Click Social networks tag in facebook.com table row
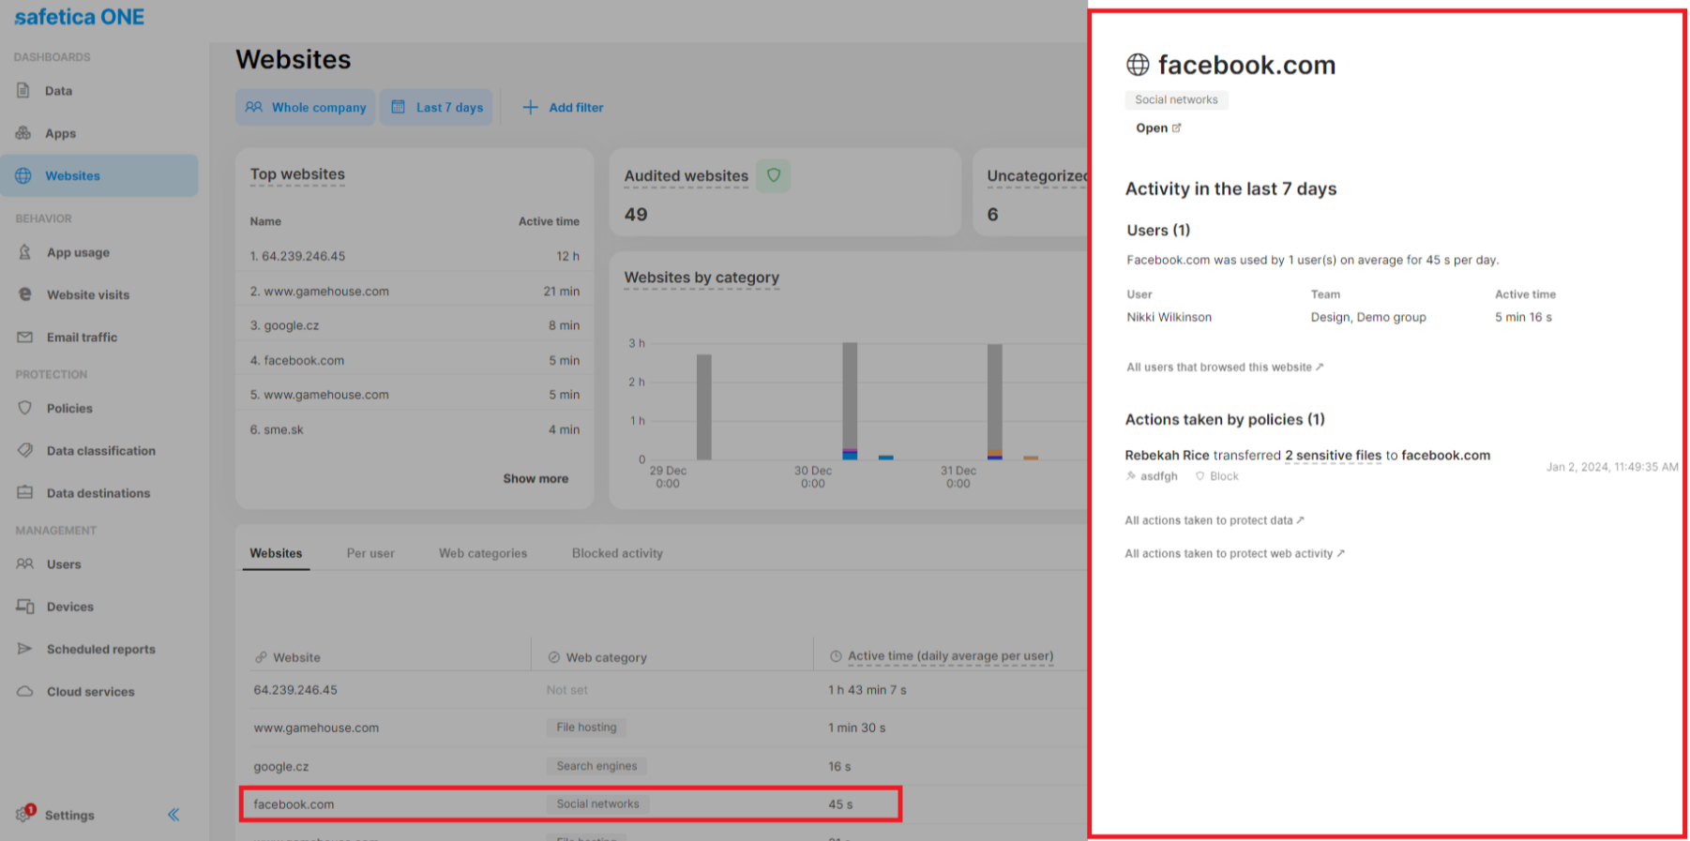Screen dimensions: 1690x841 click(x=597, y=804)
